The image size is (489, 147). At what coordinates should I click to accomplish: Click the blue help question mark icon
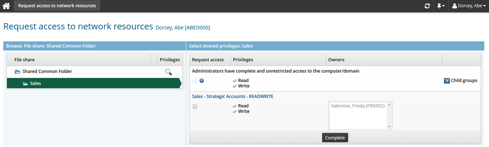click(x=202, y=81)
